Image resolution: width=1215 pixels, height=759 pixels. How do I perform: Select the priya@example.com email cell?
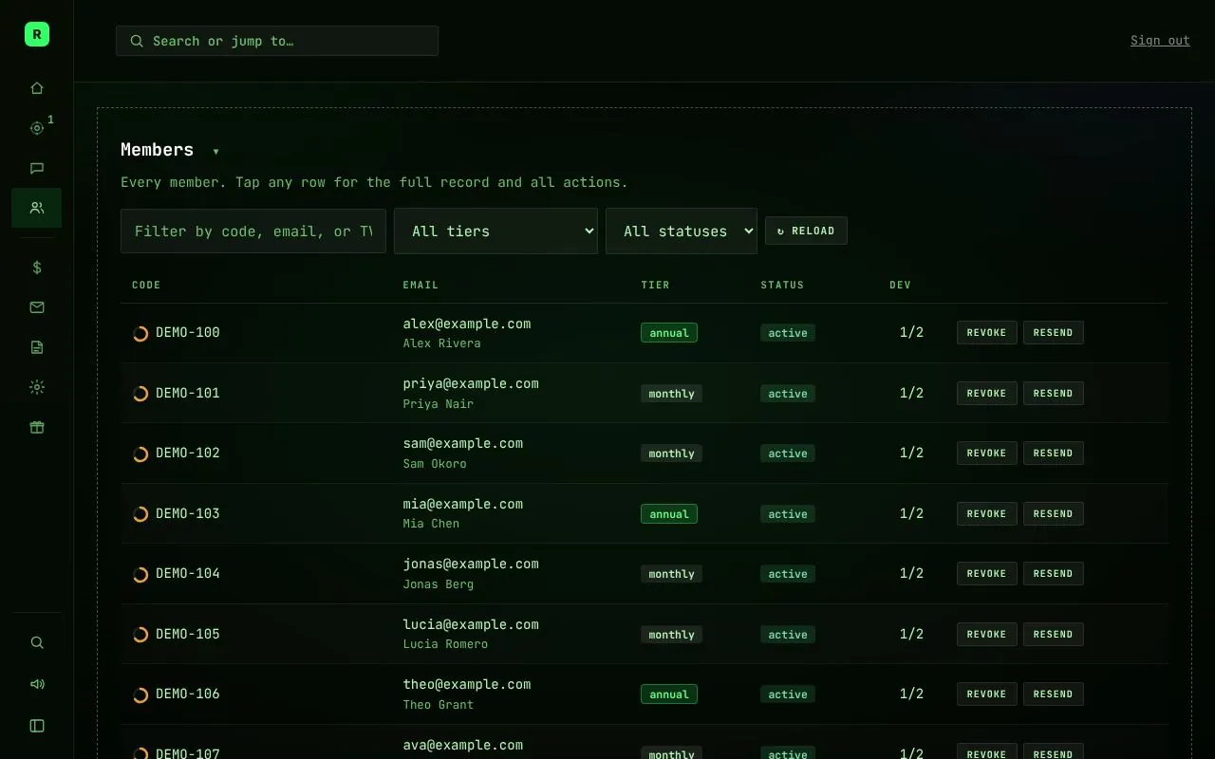coord(471,383)
